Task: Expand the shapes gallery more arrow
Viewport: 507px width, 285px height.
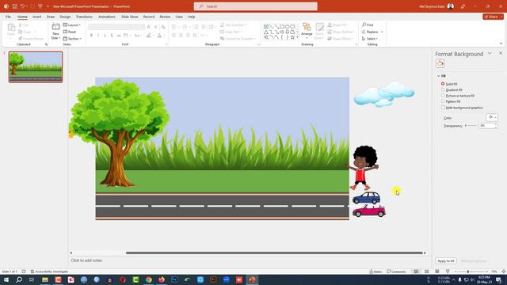Action: click(x=298, y=38)
